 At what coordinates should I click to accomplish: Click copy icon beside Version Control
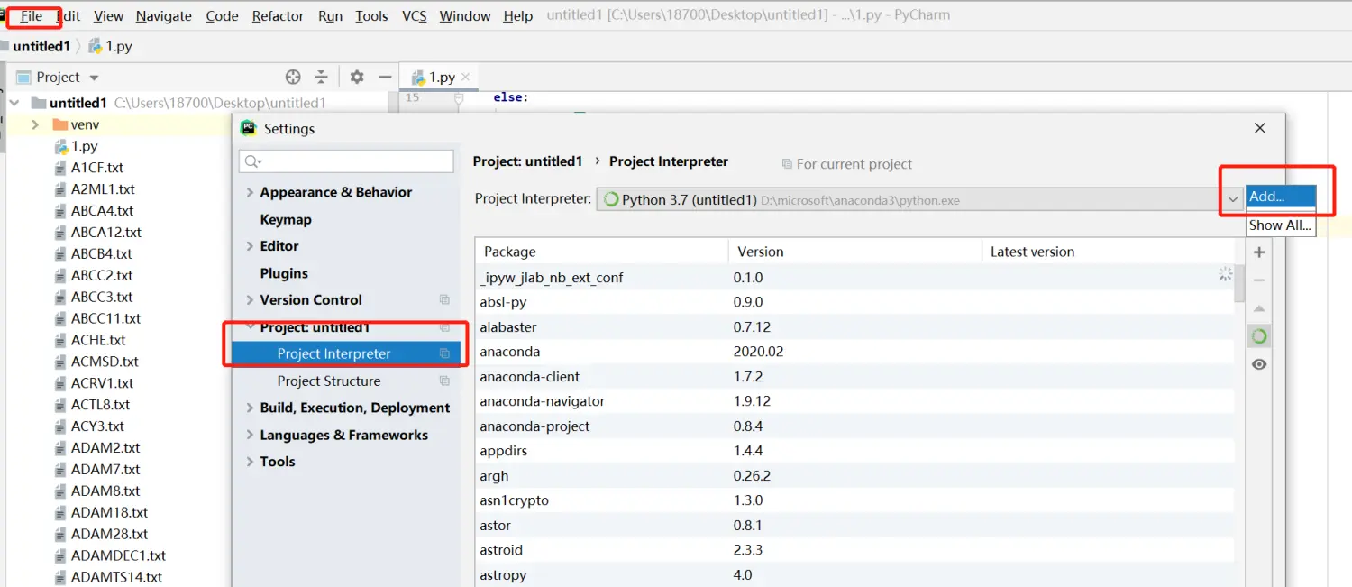tap(444, 300)
